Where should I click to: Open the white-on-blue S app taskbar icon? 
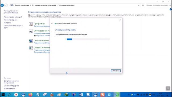click(x=88, y=95)
